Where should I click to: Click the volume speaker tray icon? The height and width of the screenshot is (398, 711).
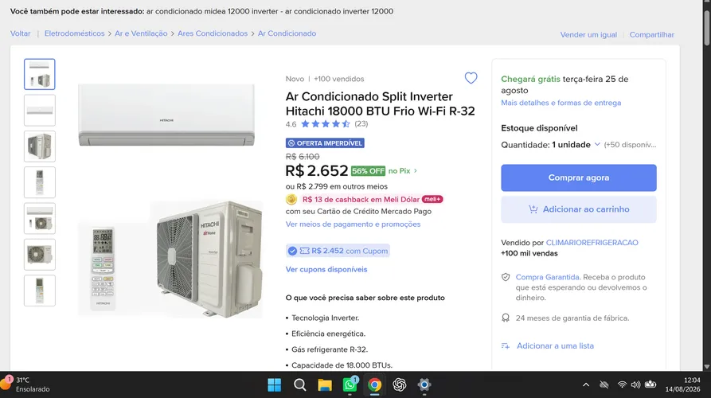pos(635,384)
